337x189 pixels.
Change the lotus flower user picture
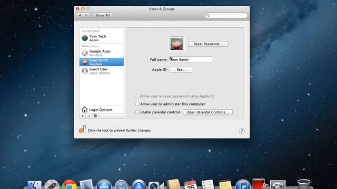[x=176, y=44]
